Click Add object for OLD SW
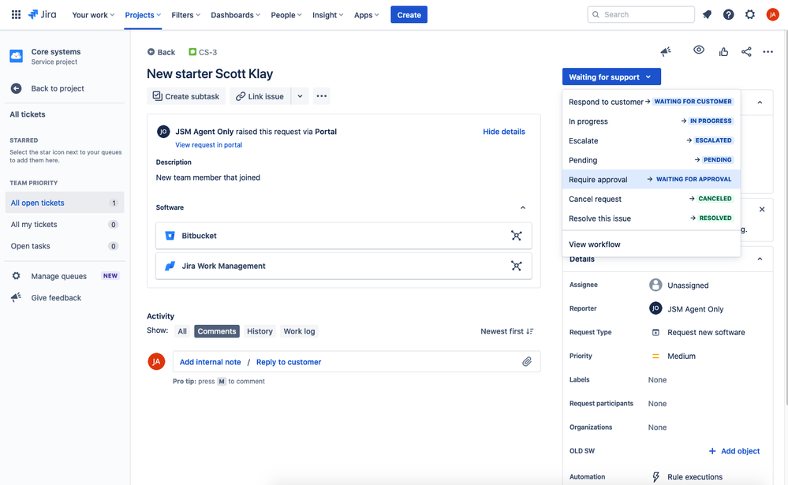Image resolution: width=788 pixels, height=485 pixels. point(734,451)
